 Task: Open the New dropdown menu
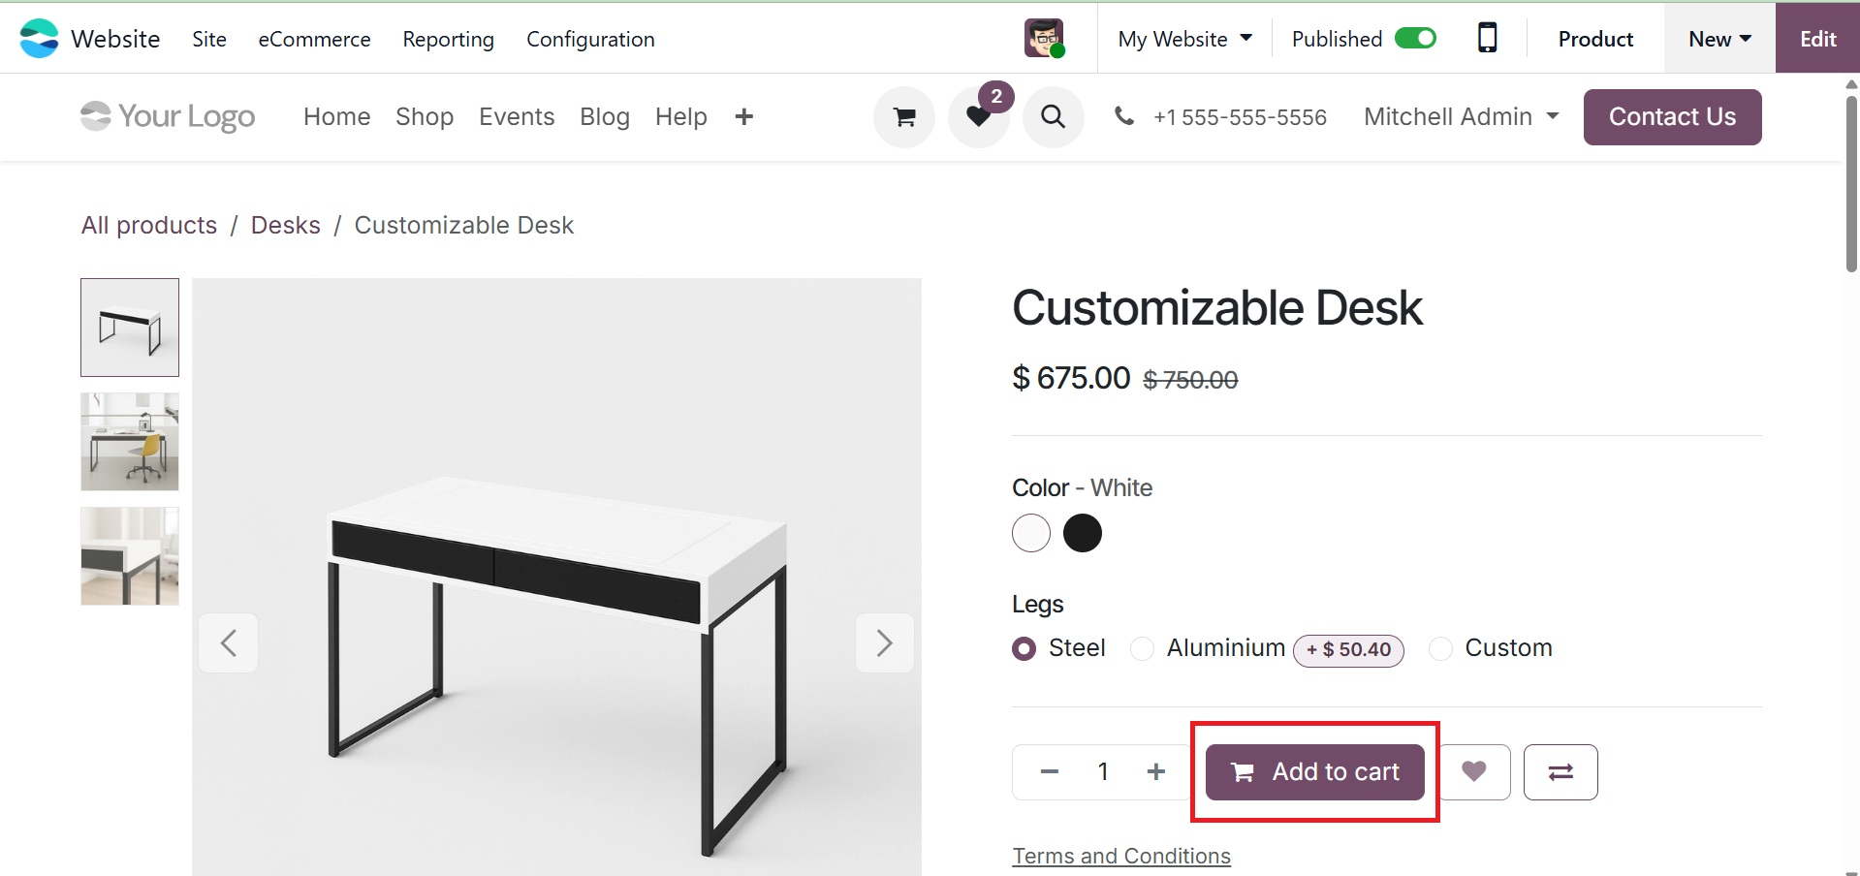pos(1719,39)
